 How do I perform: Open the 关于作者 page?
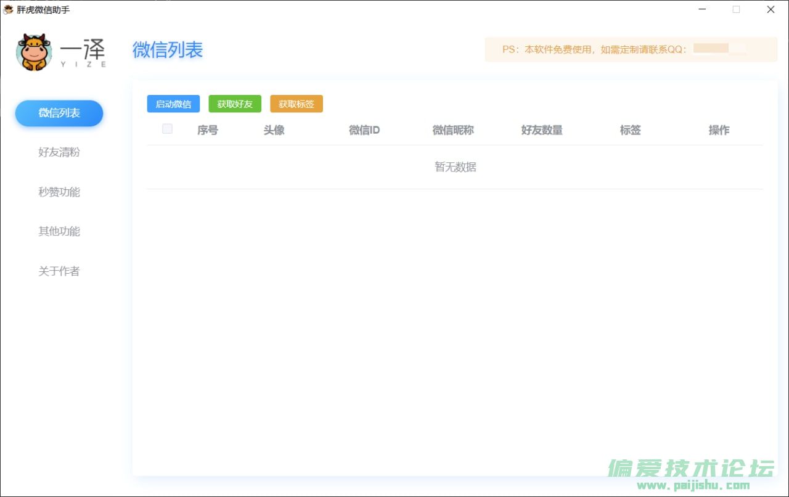(59, 271)
